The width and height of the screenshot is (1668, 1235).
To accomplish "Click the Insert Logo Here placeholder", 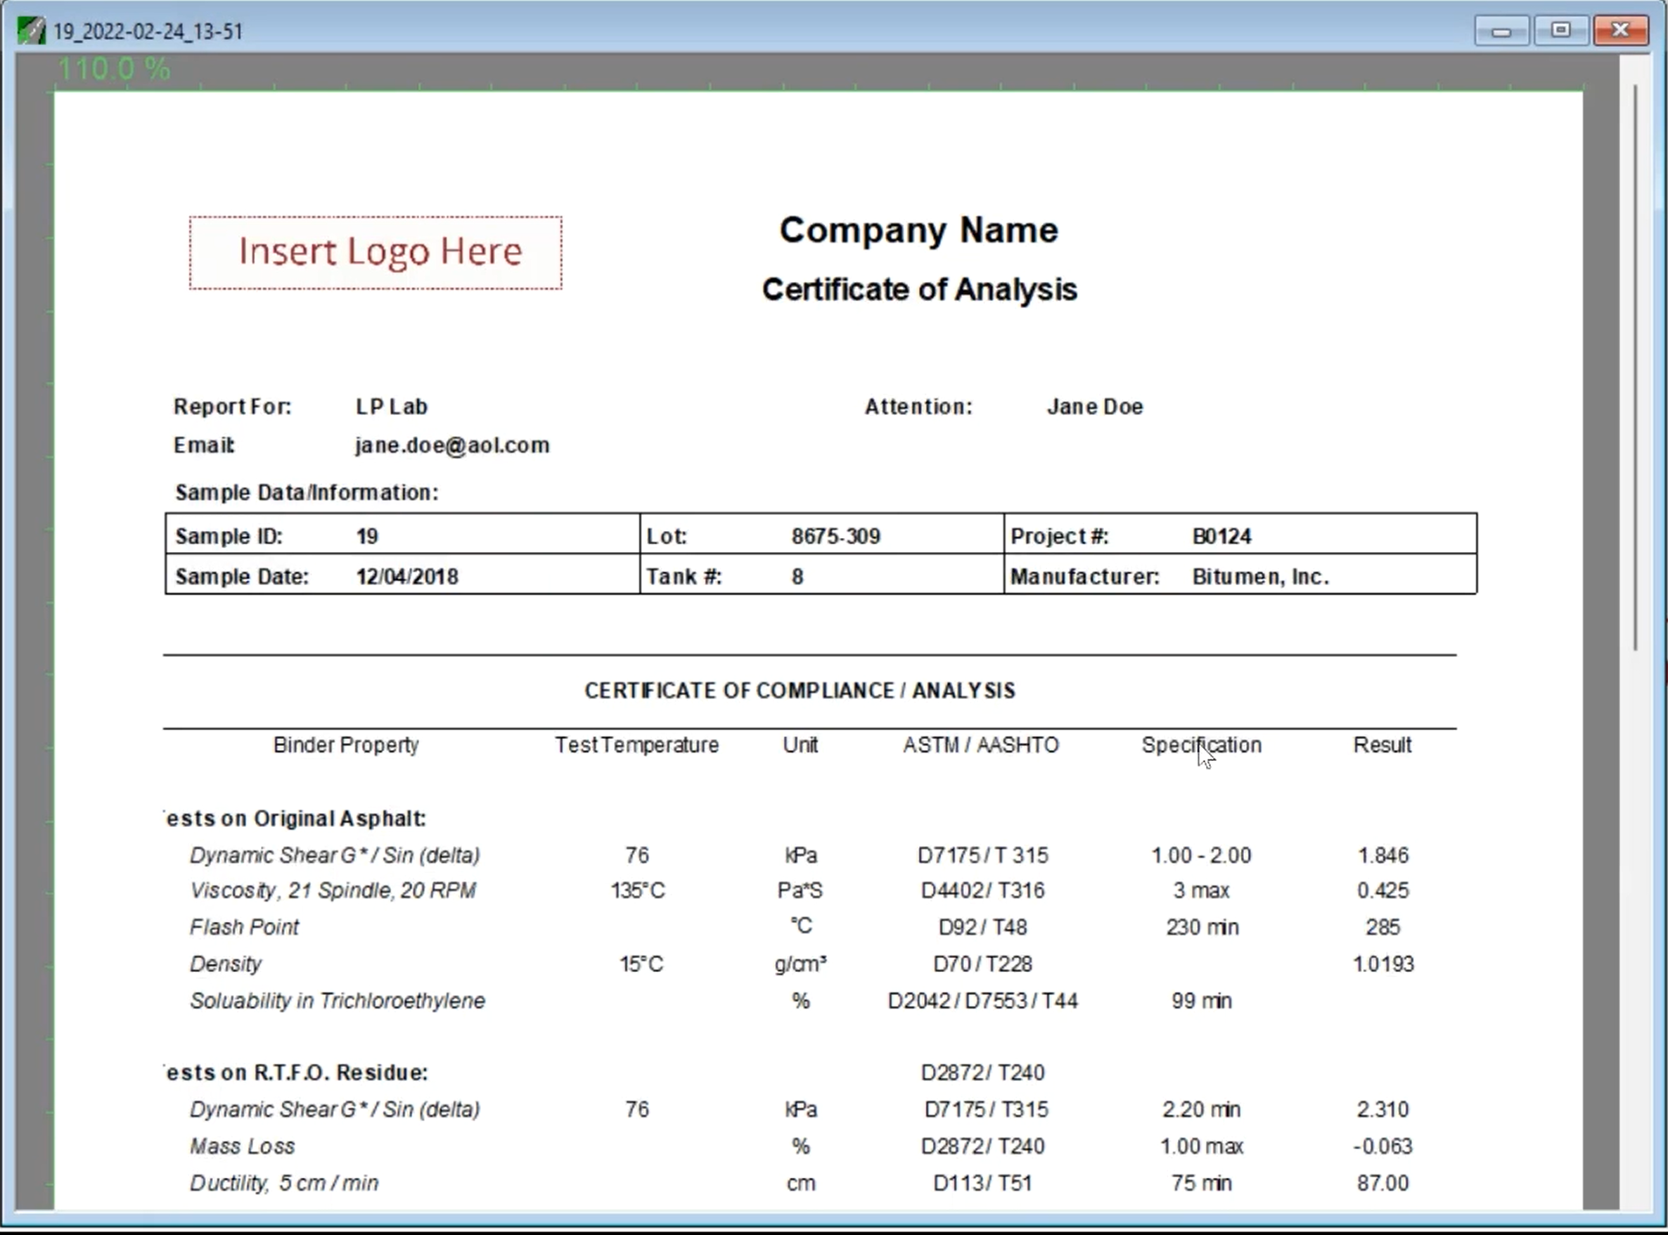I will tap(375, 252).
